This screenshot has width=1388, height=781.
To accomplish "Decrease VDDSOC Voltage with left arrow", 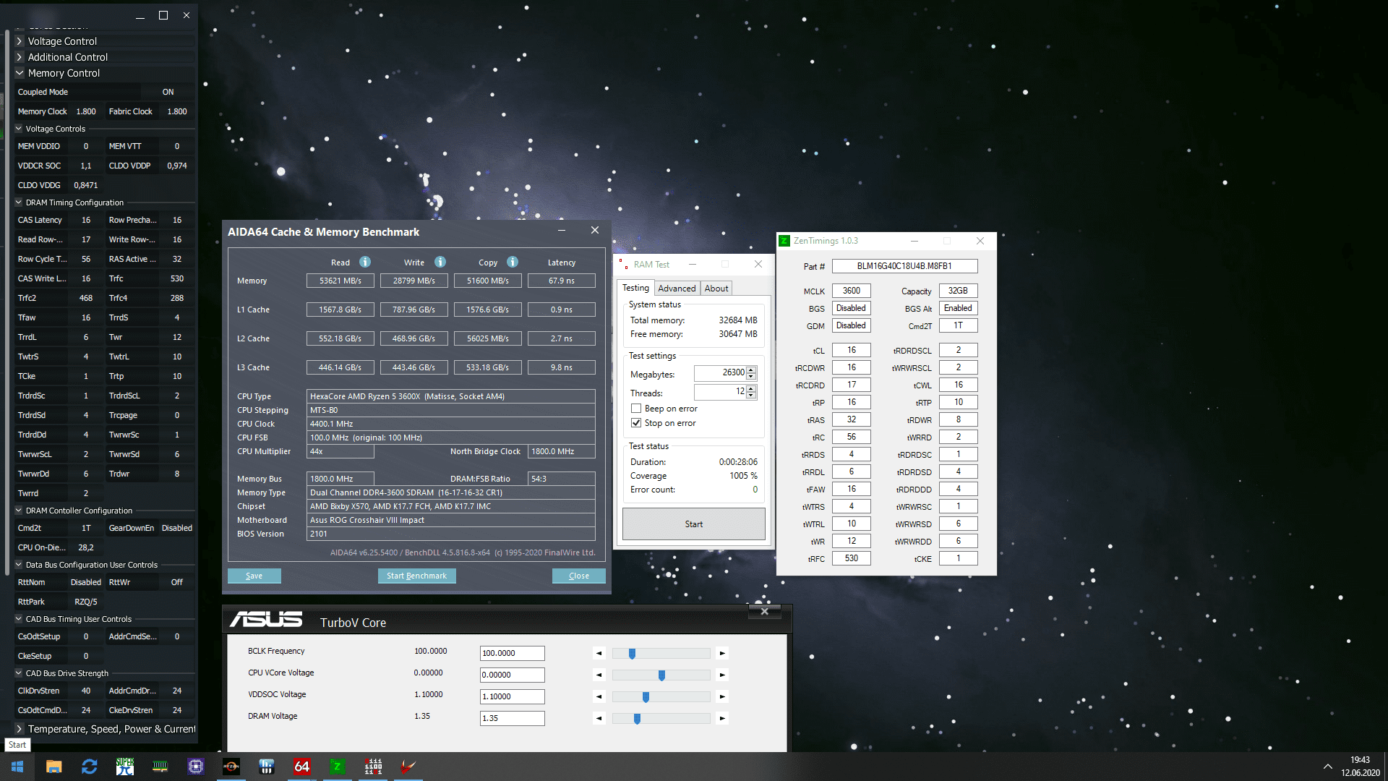I will 599,696.
